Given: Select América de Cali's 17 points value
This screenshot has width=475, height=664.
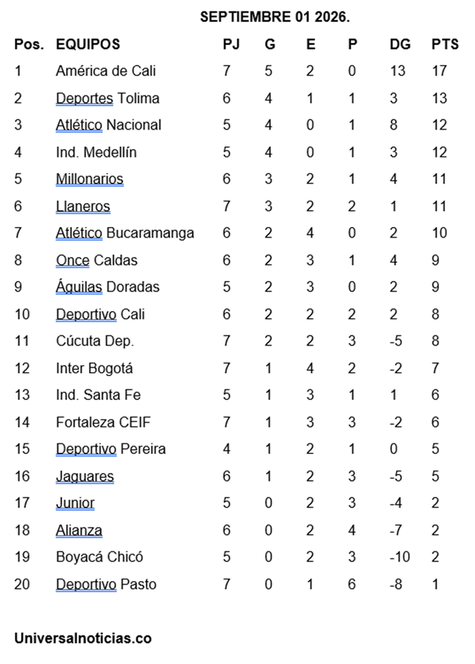Looking at the screenshot, I should click(439, 71).
